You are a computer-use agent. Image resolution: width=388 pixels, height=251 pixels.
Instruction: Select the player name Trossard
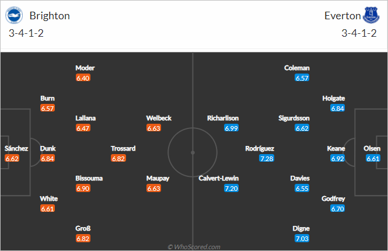tap(123, 148)
